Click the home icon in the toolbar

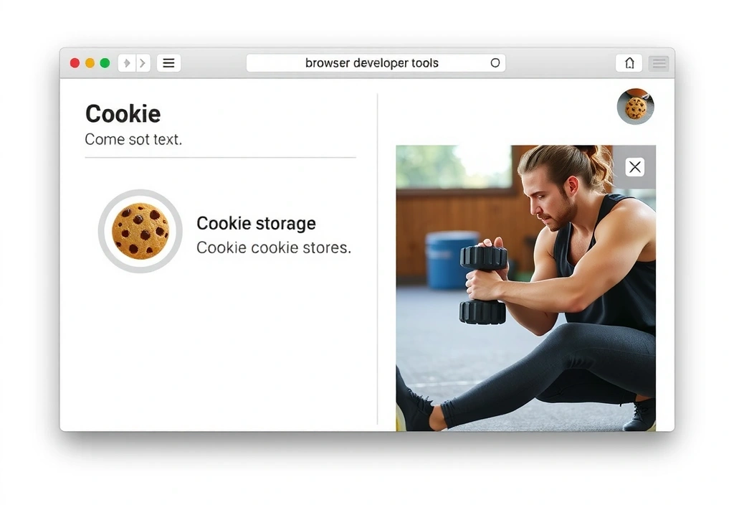[629, 63]
